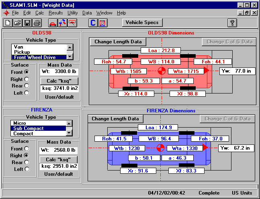
Task: Open the File menu
Action: coord(15,13)
